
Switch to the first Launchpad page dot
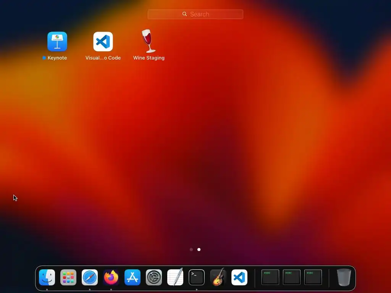click(191, 250)
